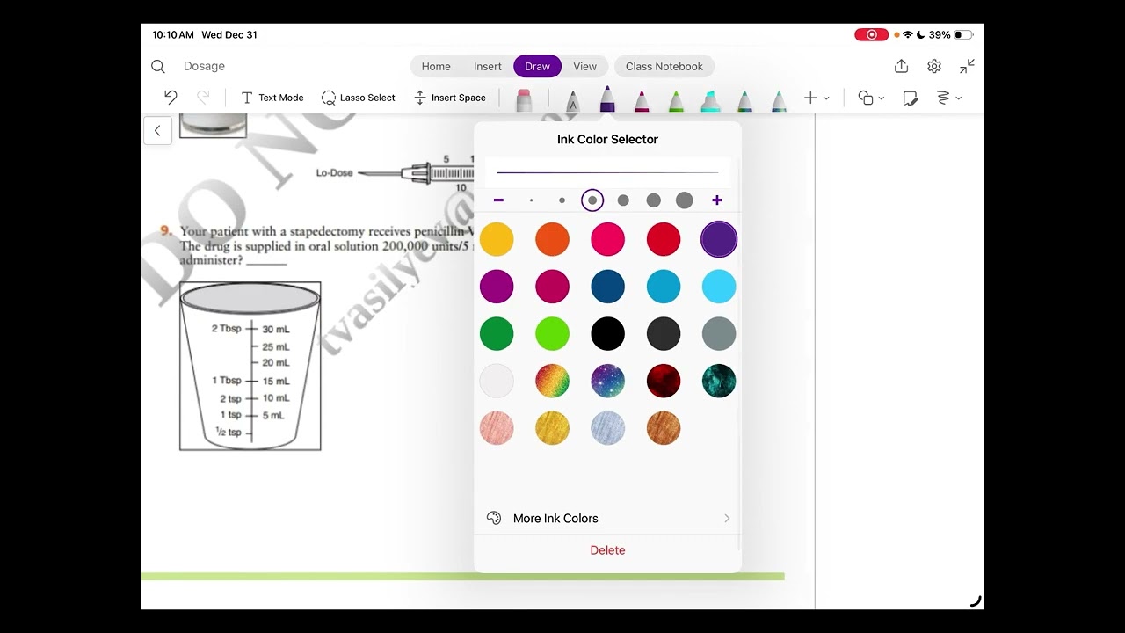Open the share icon
The width and height of the screenshot is (1125, 633).
coord(901,66)
